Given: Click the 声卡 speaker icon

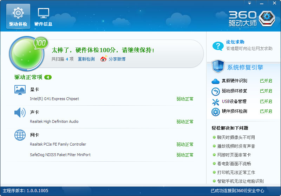Looking at the screenshot, I should click(x=20, y=112).
